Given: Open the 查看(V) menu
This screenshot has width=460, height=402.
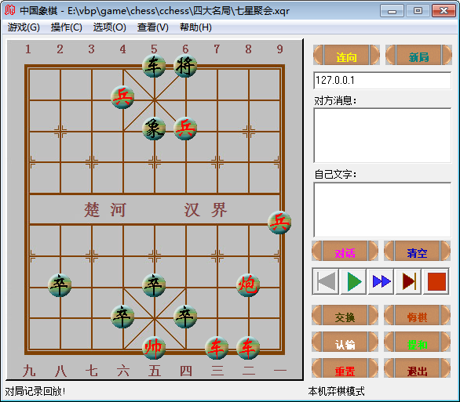Looking at the screenshot, I should pos(153,27).
